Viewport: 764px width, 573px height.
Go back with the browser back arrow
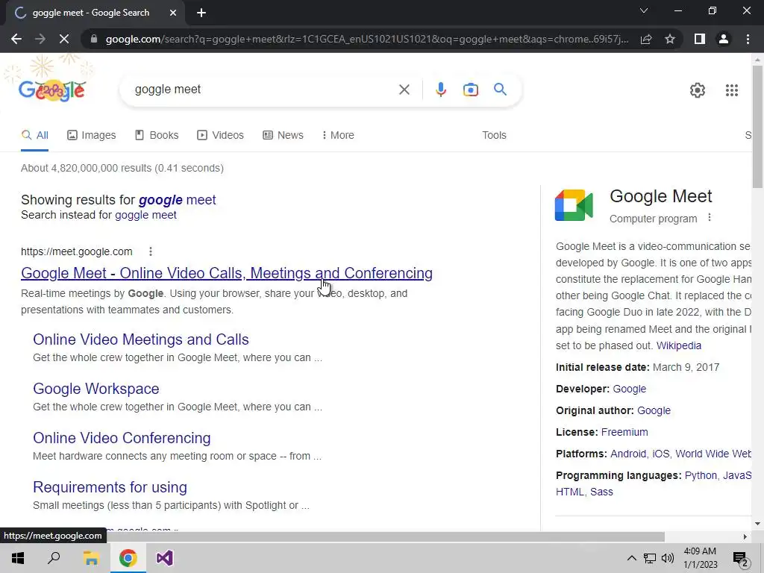[16, 39]
